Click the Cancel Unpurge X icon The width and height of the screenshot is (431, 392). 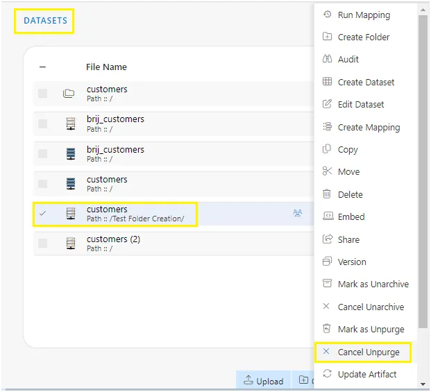coord(326,351)
